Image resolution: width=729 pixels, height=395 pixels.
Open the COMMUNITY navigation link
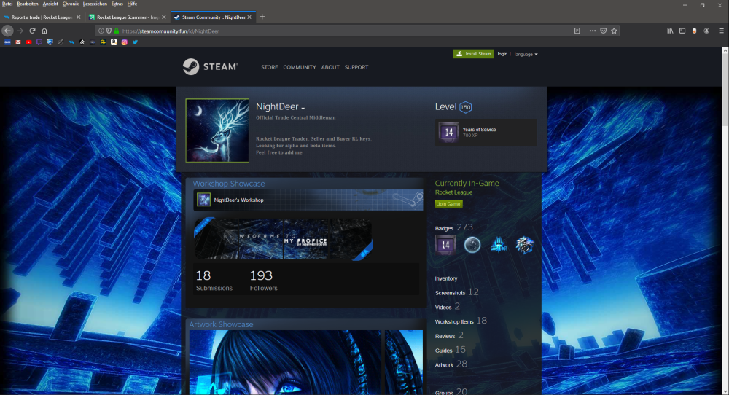point(300,67)
